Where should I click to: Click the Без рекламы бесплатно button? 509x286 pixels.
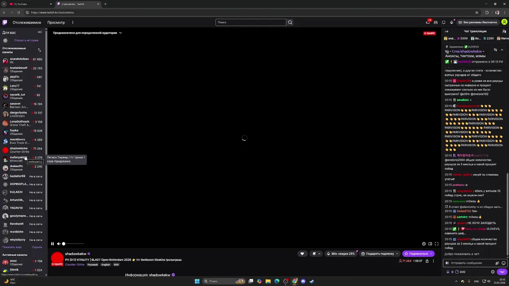click(477, 22)
